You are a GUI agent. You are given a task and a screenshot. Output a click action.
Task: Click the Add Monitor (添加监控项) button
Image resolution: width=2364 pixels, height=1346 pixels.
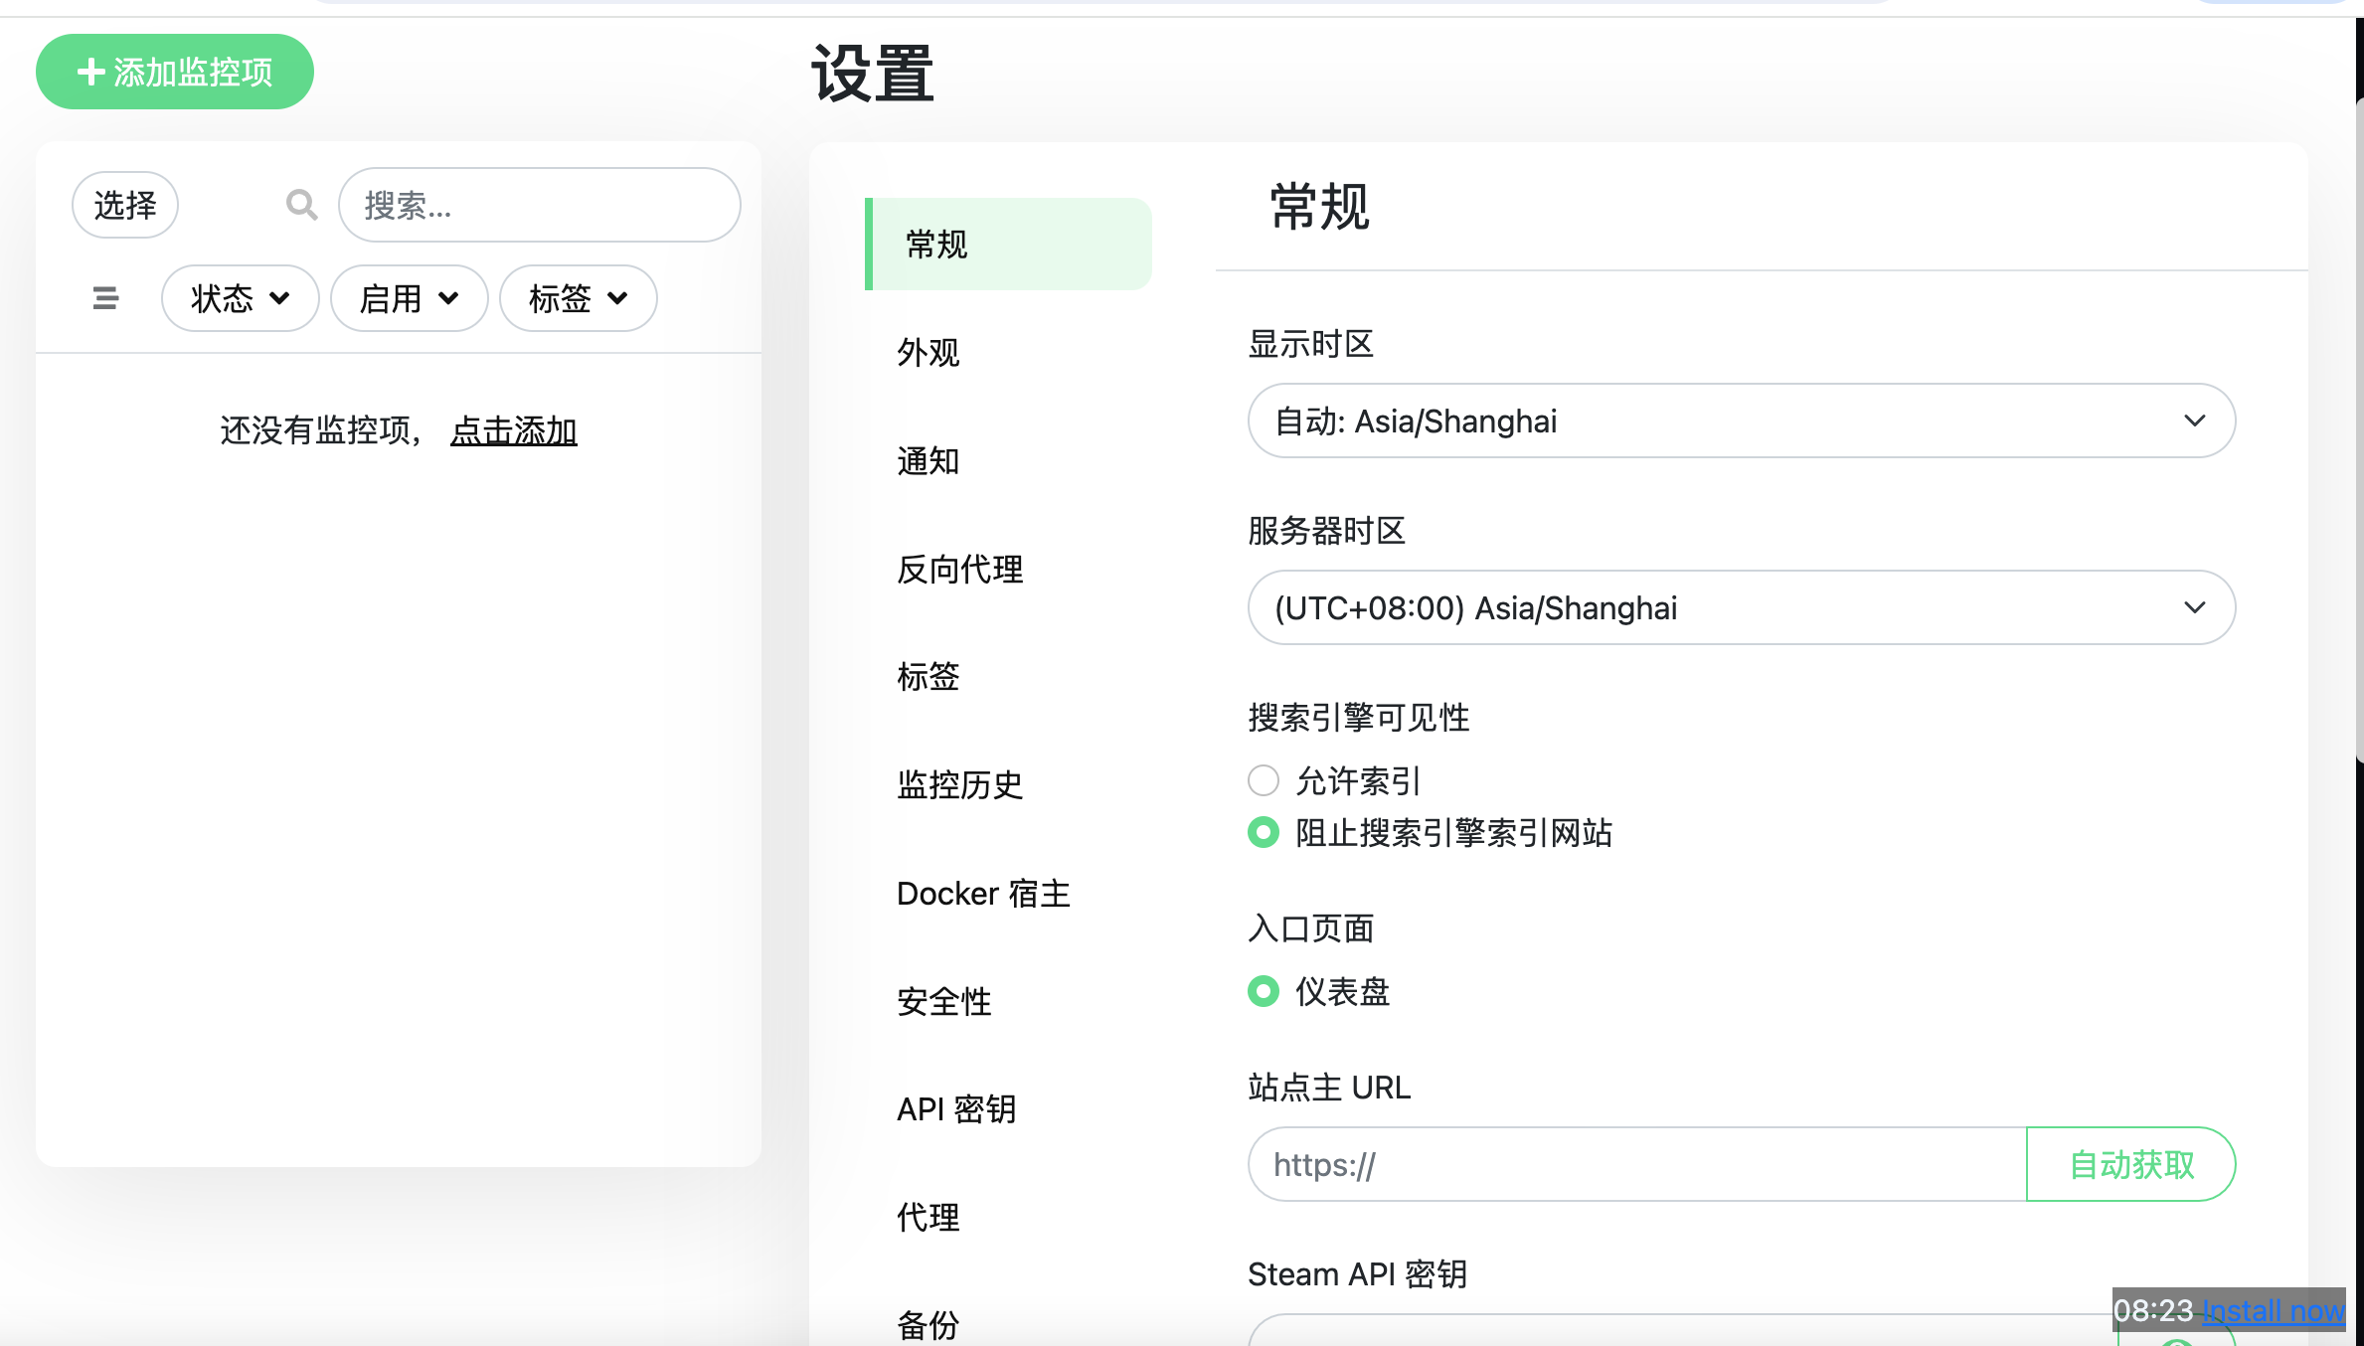coord(175,72)
